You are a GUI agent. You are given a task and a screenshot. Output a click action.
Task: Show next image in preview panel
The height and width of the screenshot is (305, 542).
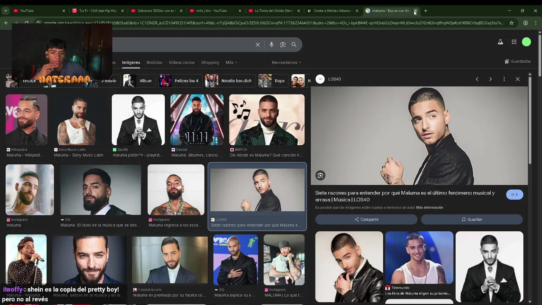[490, 79]
